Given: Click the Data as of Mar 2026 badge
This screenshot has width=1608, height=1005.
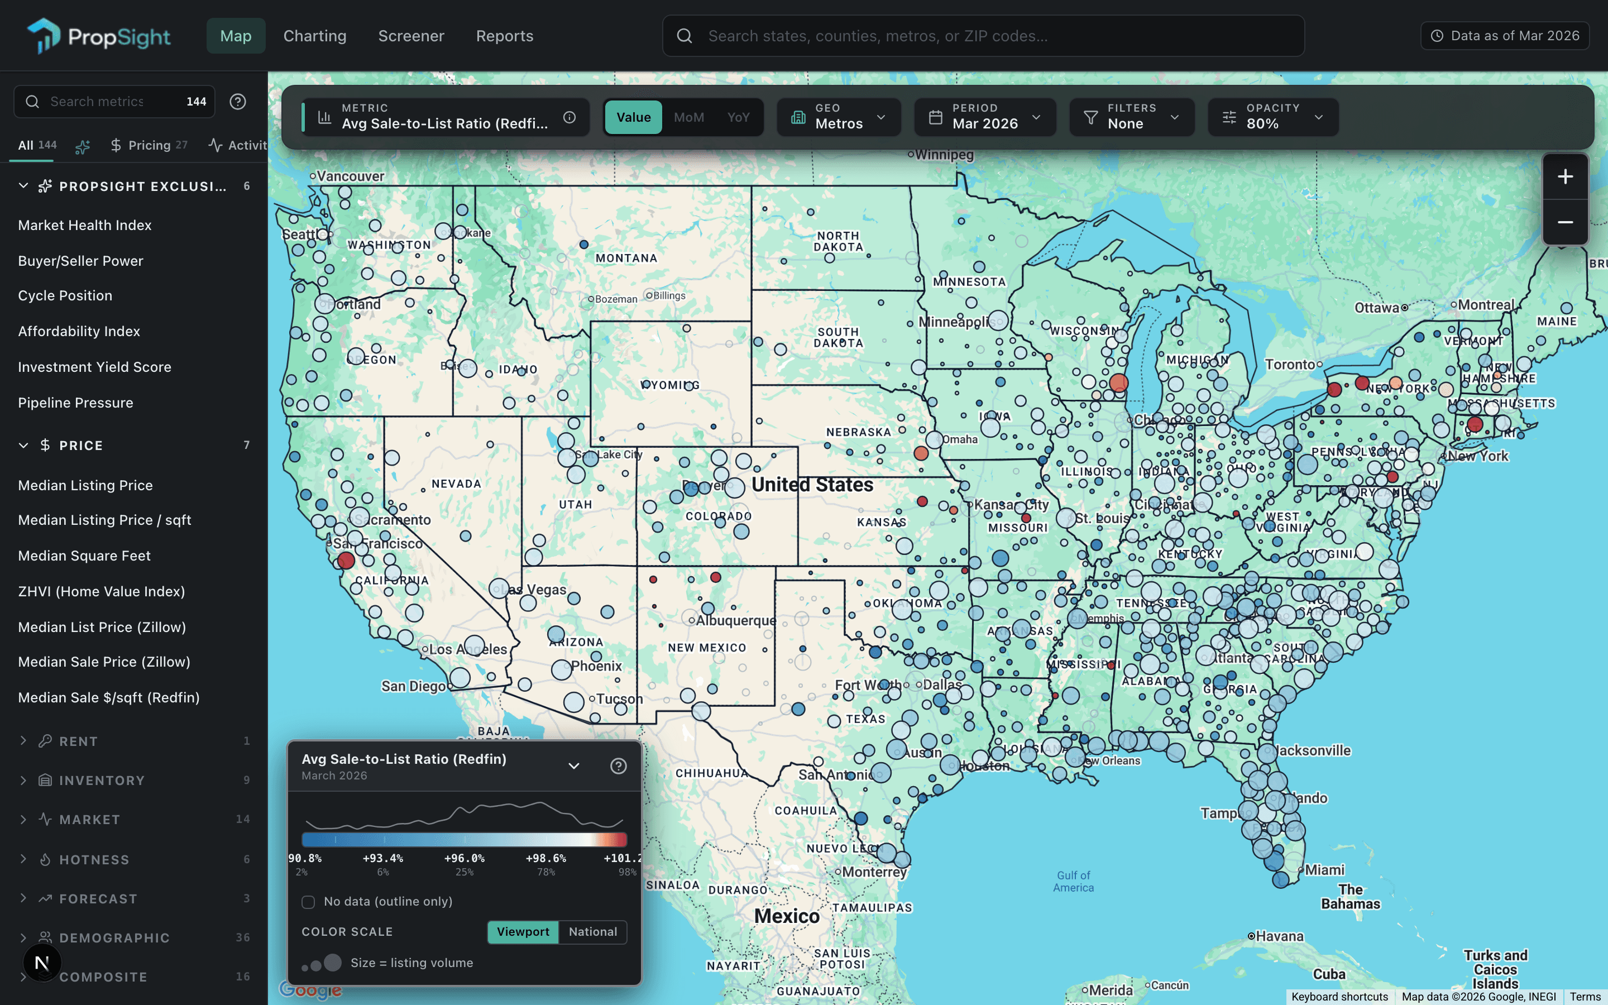Looking at the screenshot, I should [x=1504, y=36].
